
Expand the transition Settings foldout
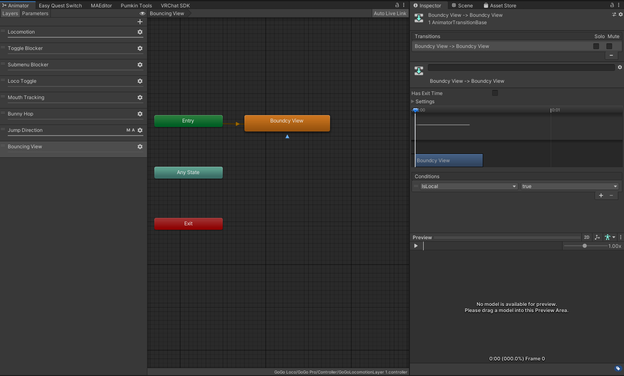coord(413,102)
